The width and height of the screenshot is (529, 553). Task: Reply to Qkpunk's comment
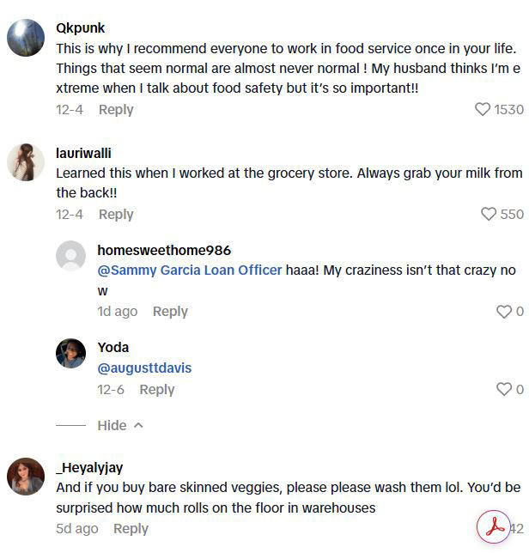116,110
